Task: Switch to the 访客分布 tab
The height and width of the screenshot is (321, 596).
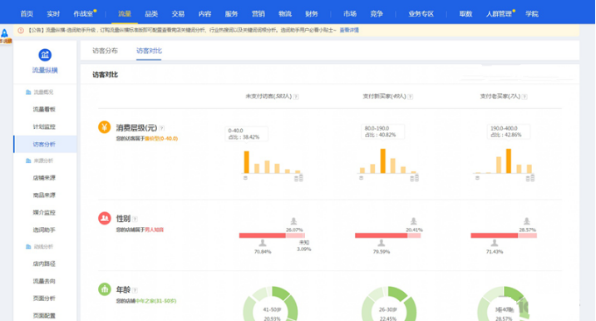Action: 105,51
